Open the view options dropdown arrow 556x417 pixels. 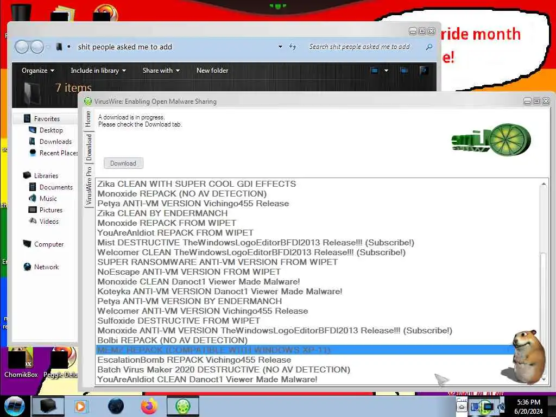point(386,71)
